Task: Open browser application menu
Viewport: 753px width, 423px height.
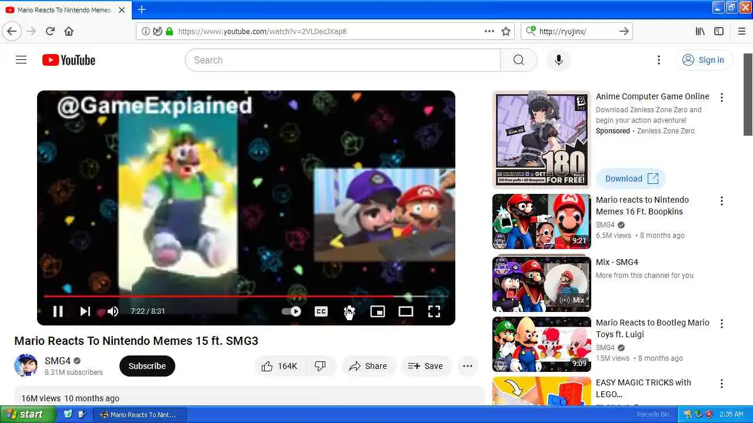Action: pos(741,31)
